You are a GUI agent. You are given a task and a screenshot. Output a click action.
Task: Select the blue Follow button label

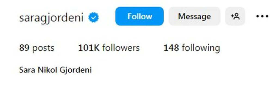click(x=140, y=16)
